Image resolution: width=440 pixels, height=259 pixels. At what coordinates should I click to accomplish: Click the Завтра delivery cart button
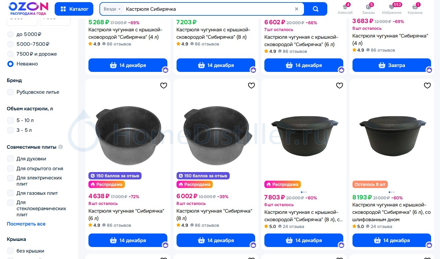tap(391, 65)
